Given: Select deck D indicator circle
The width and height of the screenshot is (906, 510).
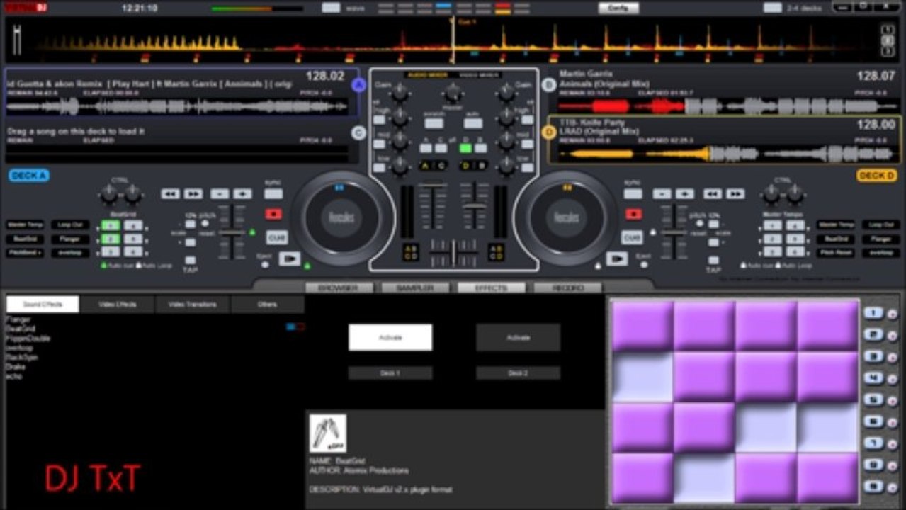Looking at the screenshot, I should tap(548, 132).
